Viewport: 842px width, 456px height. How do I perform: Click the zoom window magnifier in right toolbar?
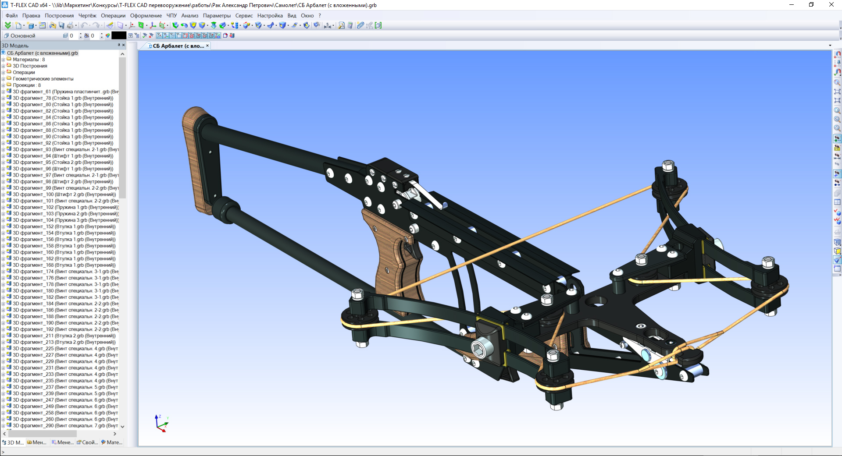(837, 82)
